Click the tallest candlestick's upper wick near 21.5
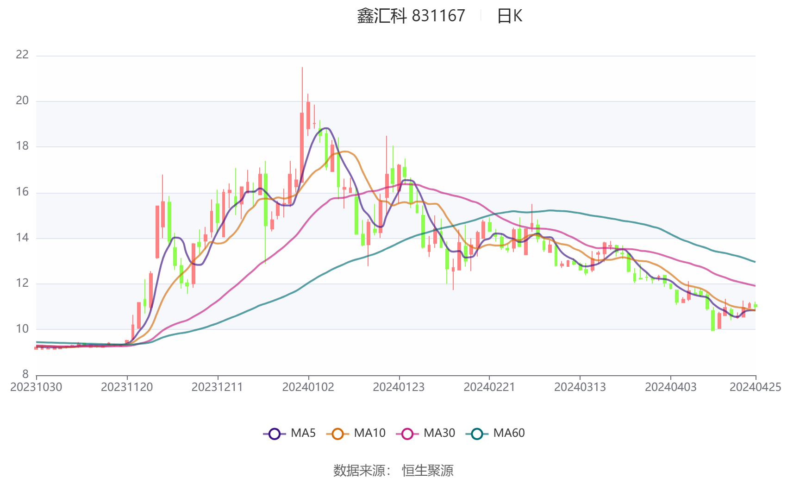 click(x=302, y=90)
